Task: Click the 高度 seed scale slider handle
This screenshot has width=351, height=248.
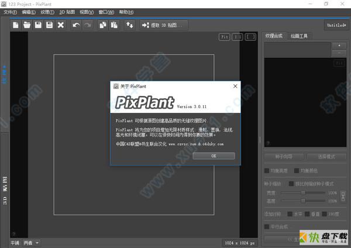Action: point(303,201)
